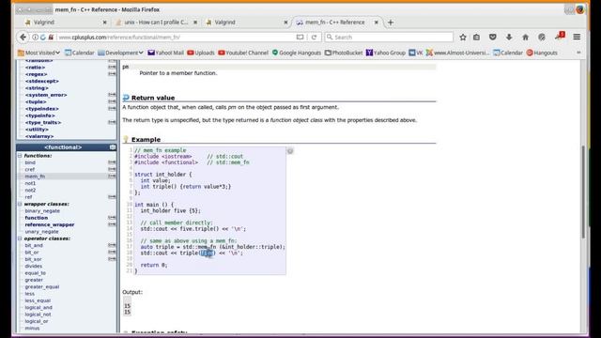
Task: Open a new tab with the plus button
Action: (391, 23)
